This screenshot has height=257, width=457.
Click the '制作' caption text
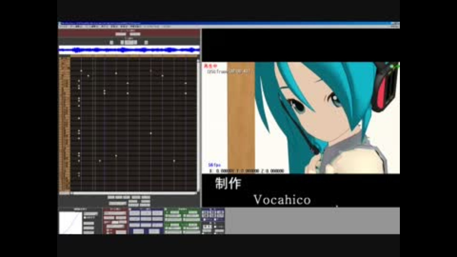click(228, 183)
